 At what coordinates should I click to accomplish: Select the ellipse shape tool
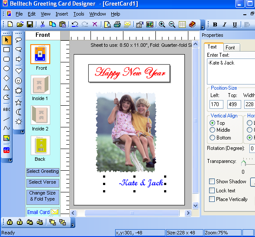[x=6, y=68]
